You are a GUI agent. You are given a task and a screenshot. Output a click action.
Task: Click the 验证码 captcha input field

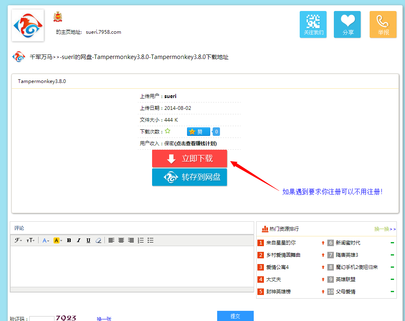point(42,319)
